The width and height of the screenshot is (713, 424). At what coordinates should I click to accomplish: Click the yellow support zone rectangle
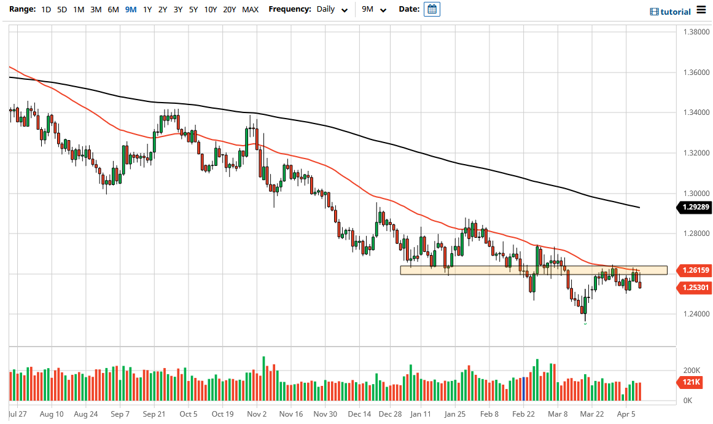tap(534, 270)
